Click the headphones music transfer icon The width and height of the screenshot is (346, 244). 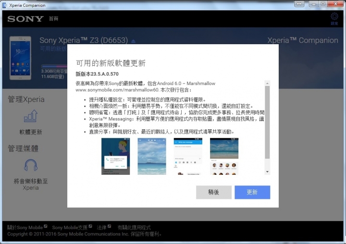pyautogui.click(x=30, y=165)
